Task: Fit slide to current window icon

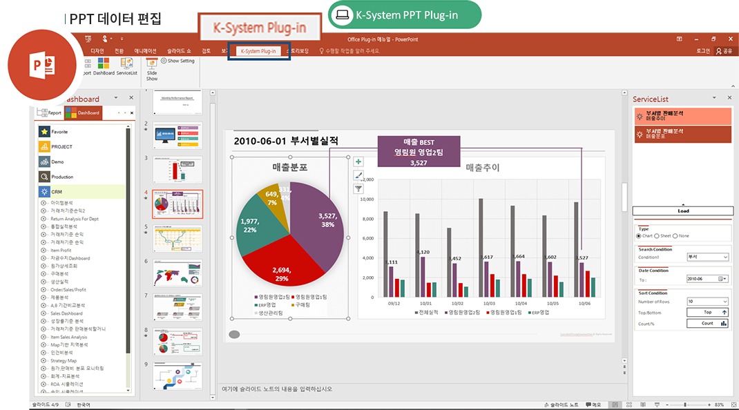Action: (x=733, y=404)
